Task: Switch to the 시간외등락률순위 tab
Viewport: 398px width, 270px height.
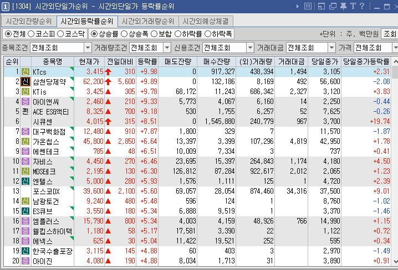Action: [x=87, y=21]
